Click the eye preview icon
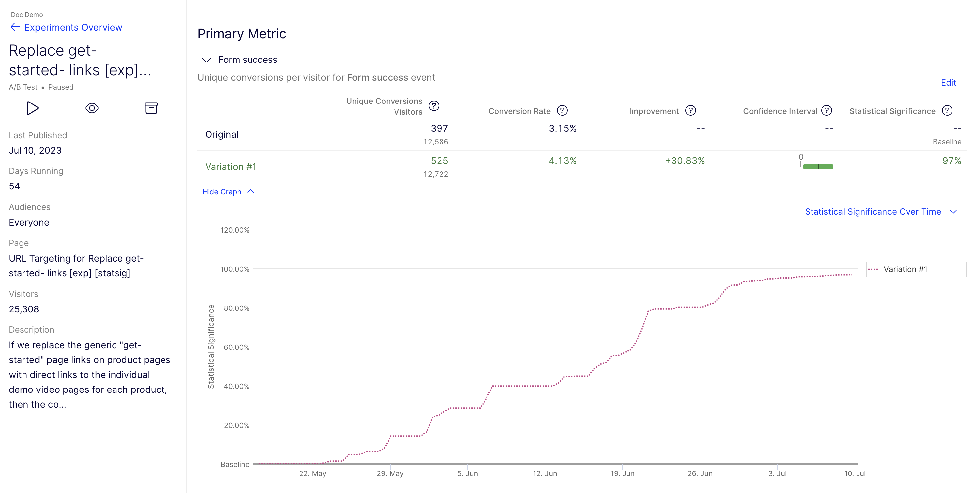Viewport: 975px width, 493px height. point(92,108)
